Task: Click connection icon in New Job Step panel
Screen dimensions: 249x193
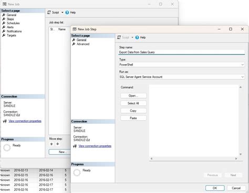Action: (x=75, y=146)
